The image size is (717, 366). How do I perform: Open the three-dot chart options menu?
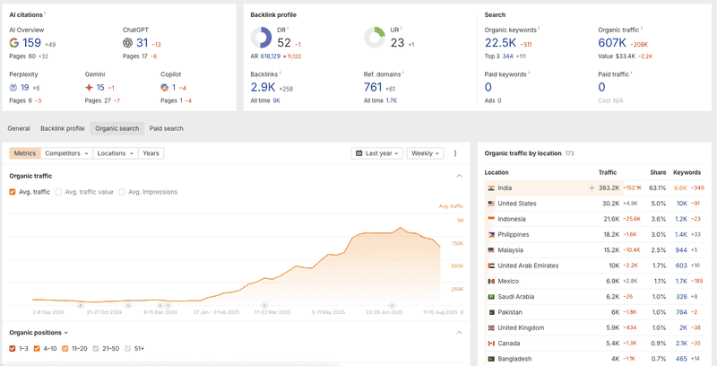[x=455, y=153]
